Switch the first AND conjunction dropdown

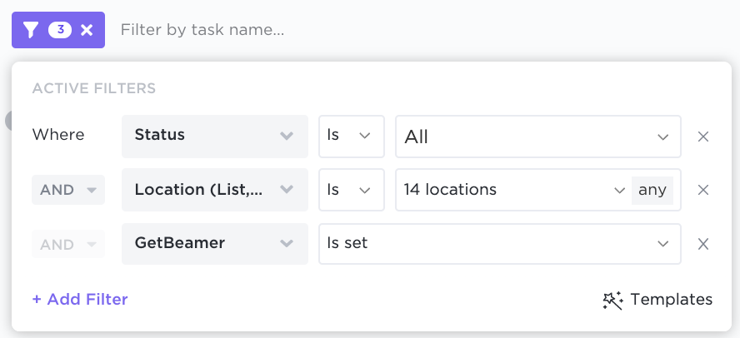tap(68, 190)
